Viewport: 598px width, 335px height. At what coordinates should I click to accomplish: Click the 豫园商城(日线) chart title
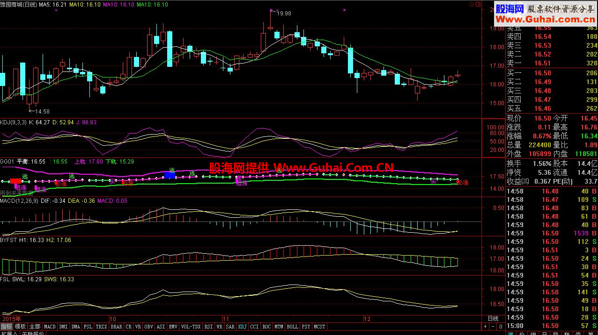click(x=19, y=4)
